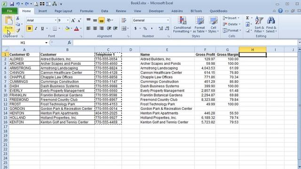Viewport: 301px width, 169px height.
Task: Toggle Bottom Align (highlighted)
Action: [x=102, y=20]
